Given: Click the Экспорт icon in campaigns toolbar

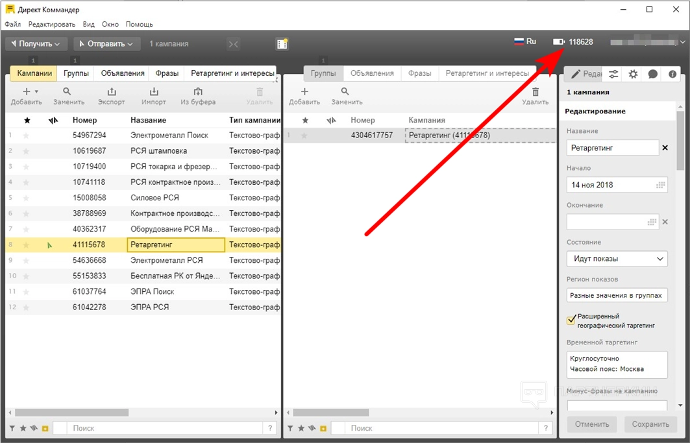Looking at the screenshot, I should 112,91.
